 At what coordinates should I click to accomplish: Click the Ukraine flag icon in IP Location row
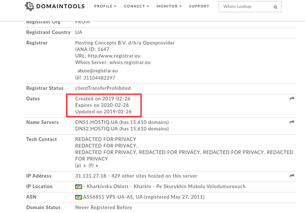tap(79, 186)
